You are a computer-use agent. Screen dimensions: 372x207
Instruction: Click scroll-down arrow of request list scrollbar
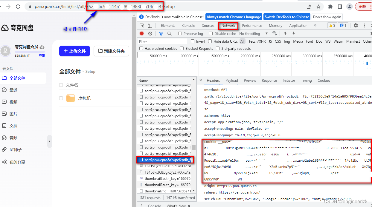(194, 191)
